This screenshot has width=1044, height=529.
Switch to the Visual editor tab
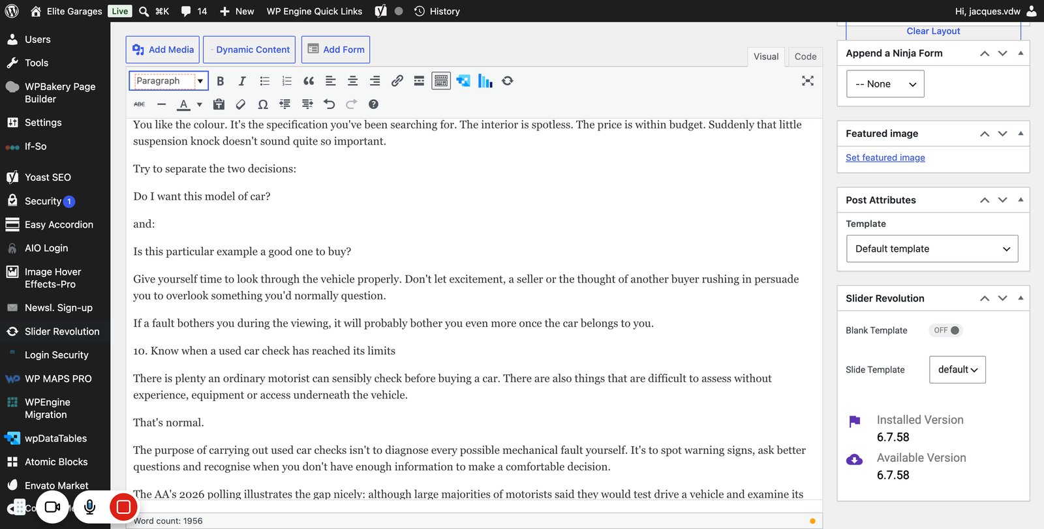pos(766,57)
